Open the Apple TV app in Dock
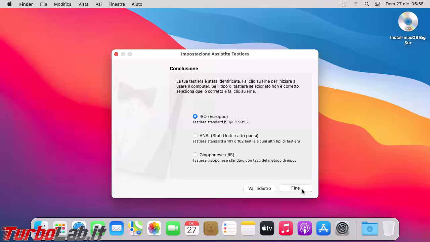 point(267,229)
